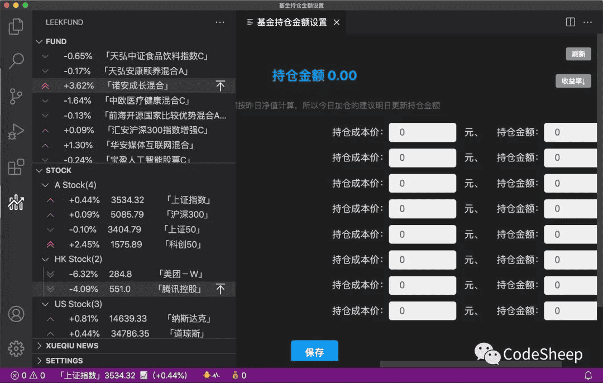The height and width of the screenshot is (383, 603).
Task: Open LeekFund chart icon in activity bar
Action: 16,202
